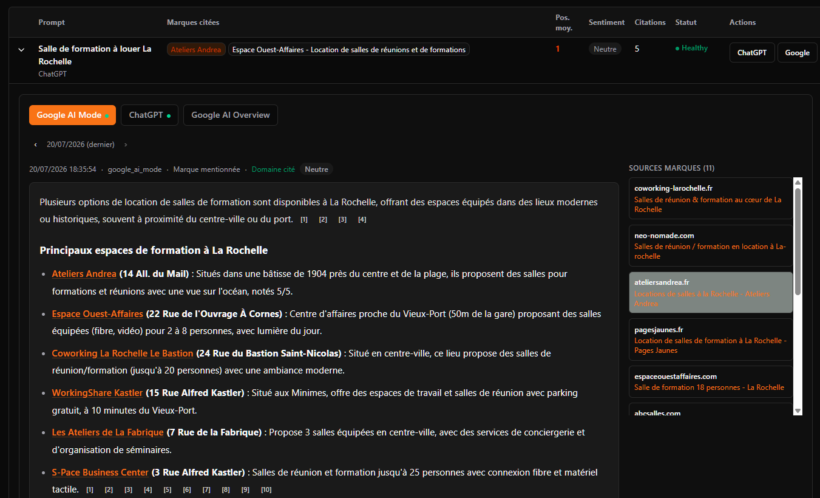Click the Pos. moy. column header
This screenshot has height=498, width=820.
click(x=564, y=22)
